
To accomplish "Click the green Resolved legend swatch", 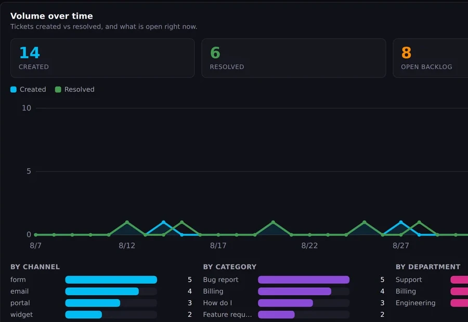I will coord(58,89).
